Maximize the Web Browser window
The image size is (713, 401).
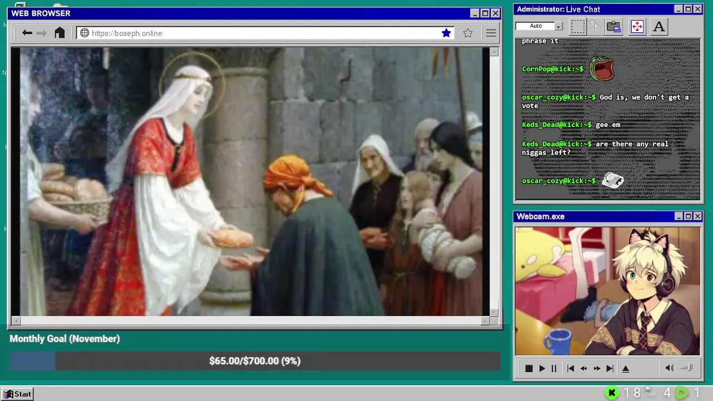click(x=485, y=13)
